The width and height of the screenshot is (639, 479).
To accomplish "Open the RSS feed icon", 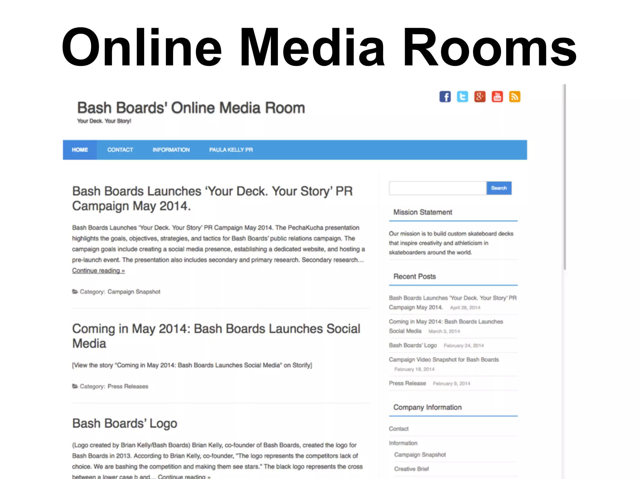I will pyautogui.click(x=515, y=97).
